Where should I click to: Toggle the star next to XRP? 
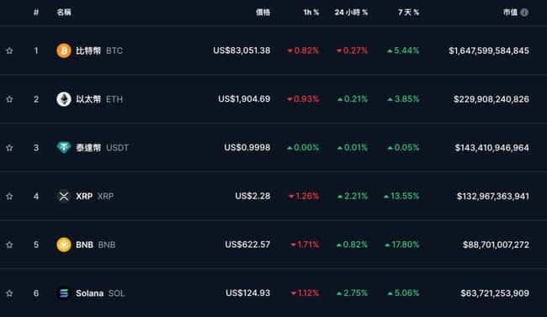point(9,196)
